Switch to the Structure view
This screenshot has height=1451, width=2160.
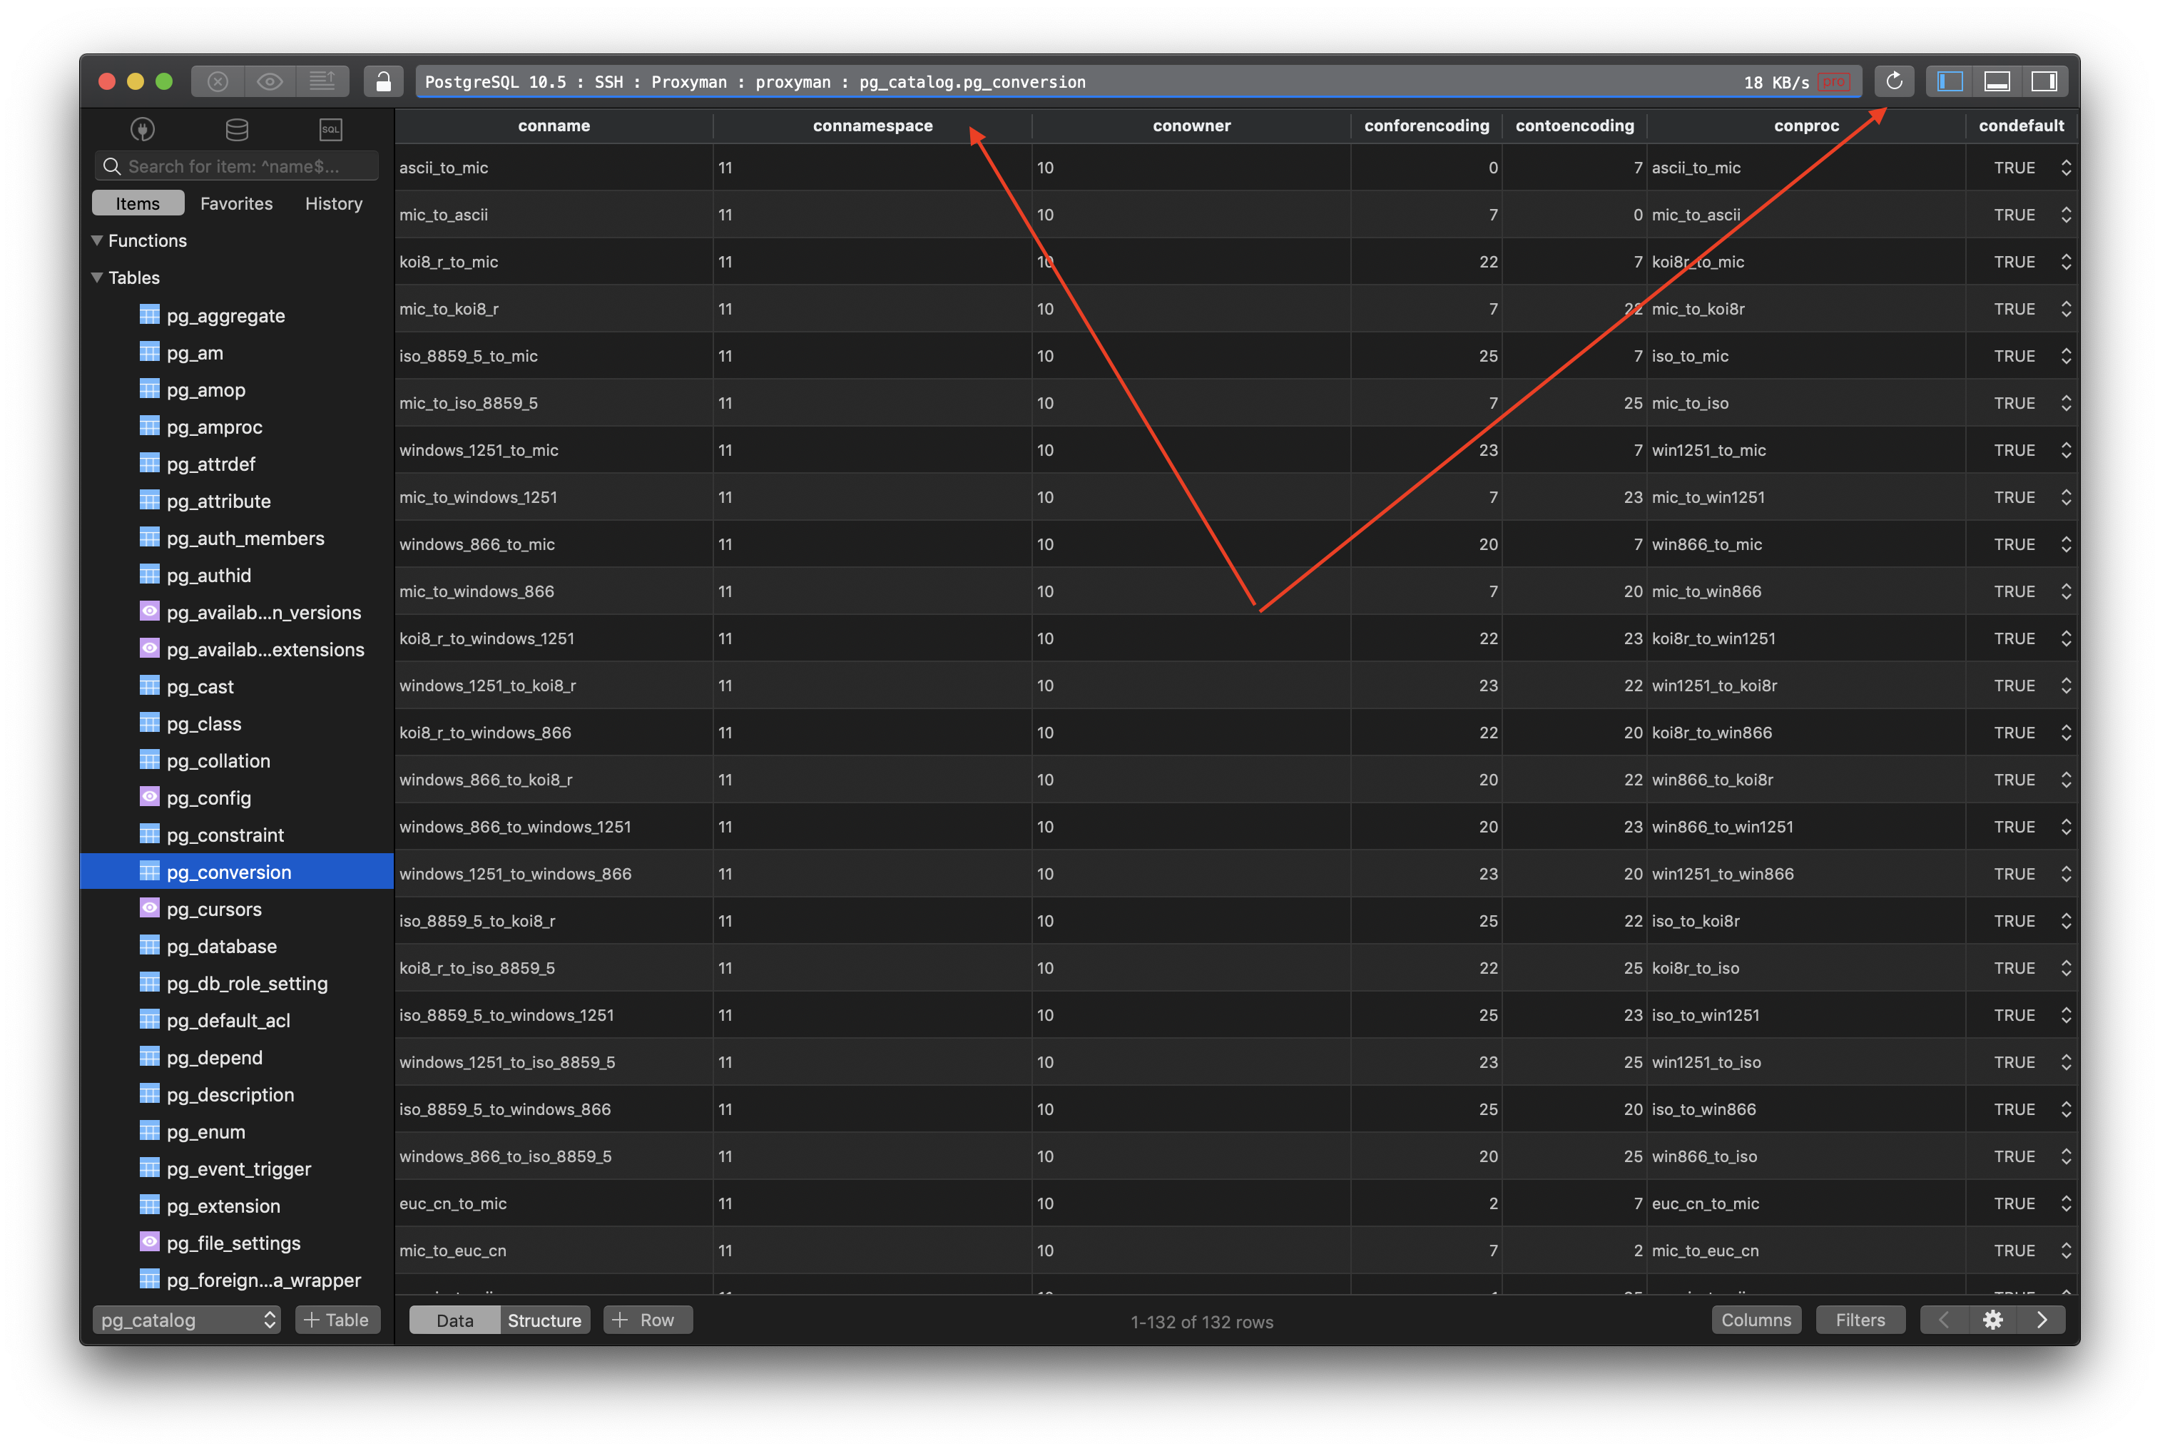tap(544, 1320)
